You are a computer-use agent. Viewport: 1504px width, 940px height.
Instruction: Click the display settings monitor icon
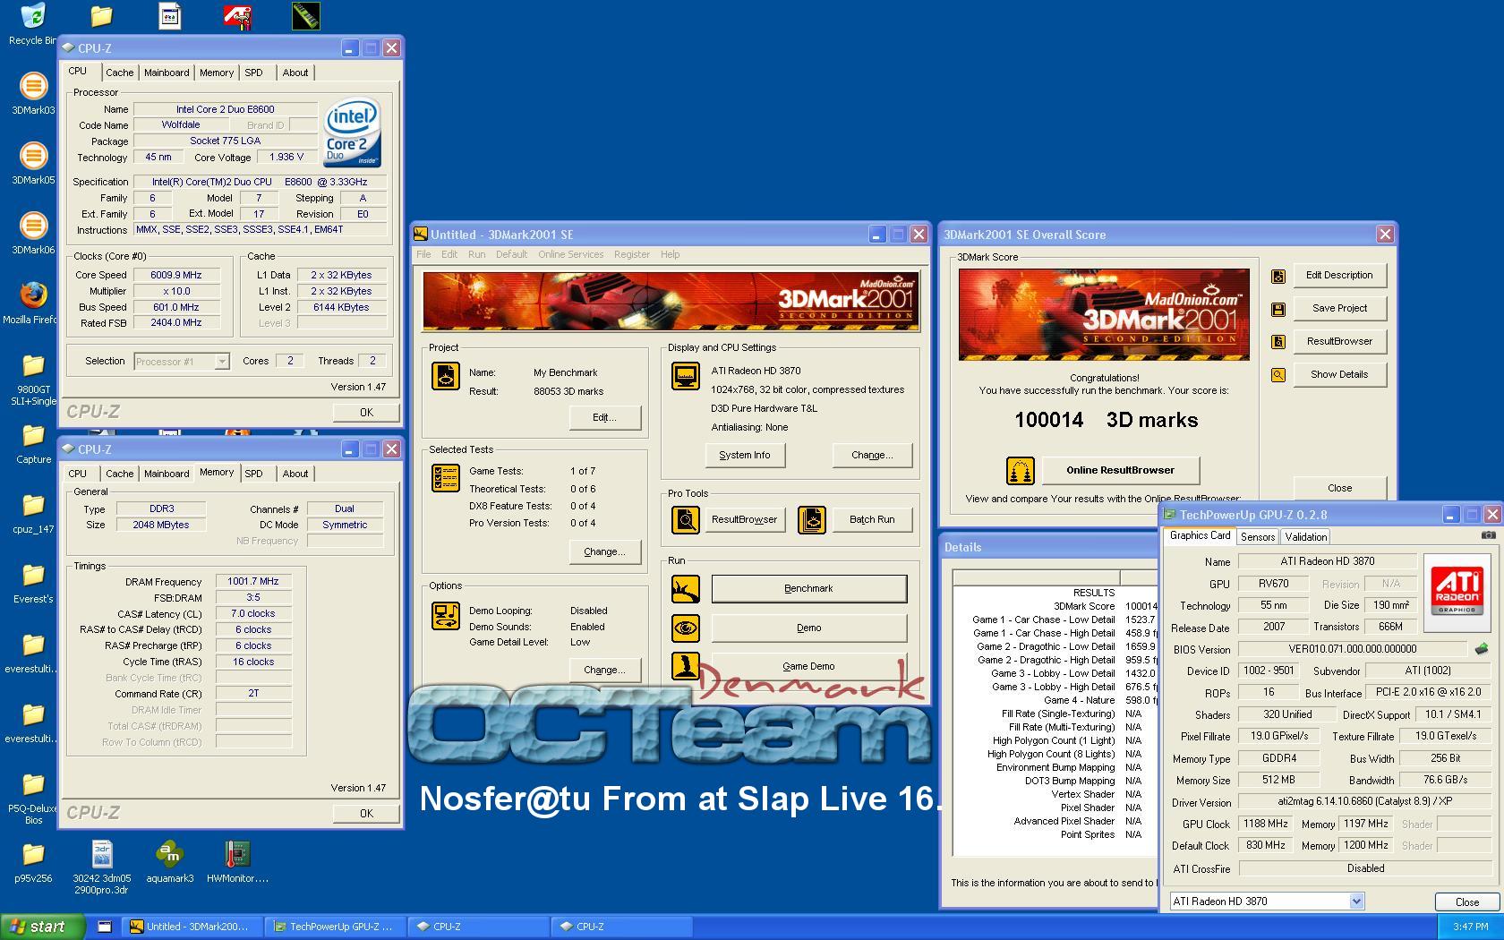click(686, 376)
